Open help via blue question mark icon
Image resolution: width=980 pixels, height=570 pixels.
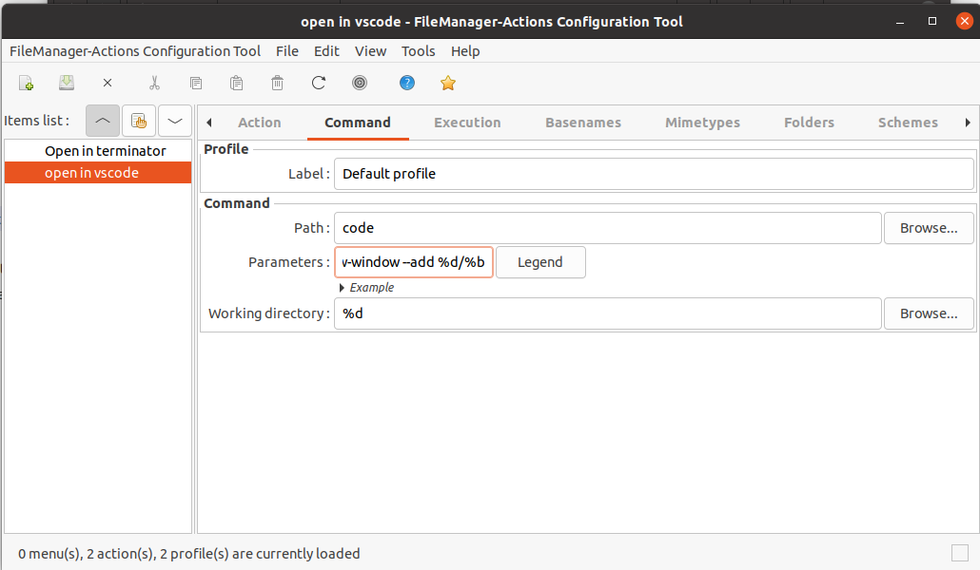coord(407,83)
